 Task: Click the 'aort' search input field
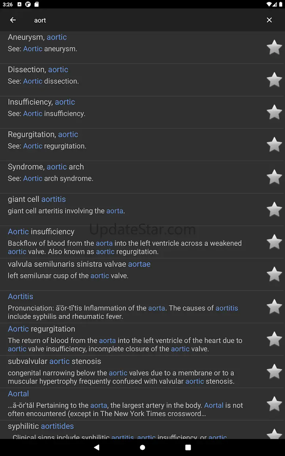point(139,20)
